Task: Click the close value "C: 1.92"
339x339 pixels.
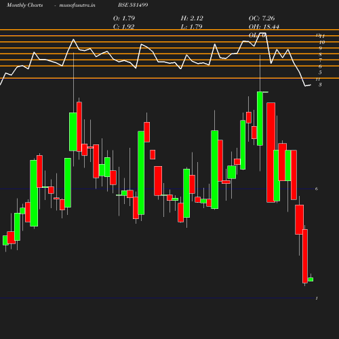Action: click(123, 27)
